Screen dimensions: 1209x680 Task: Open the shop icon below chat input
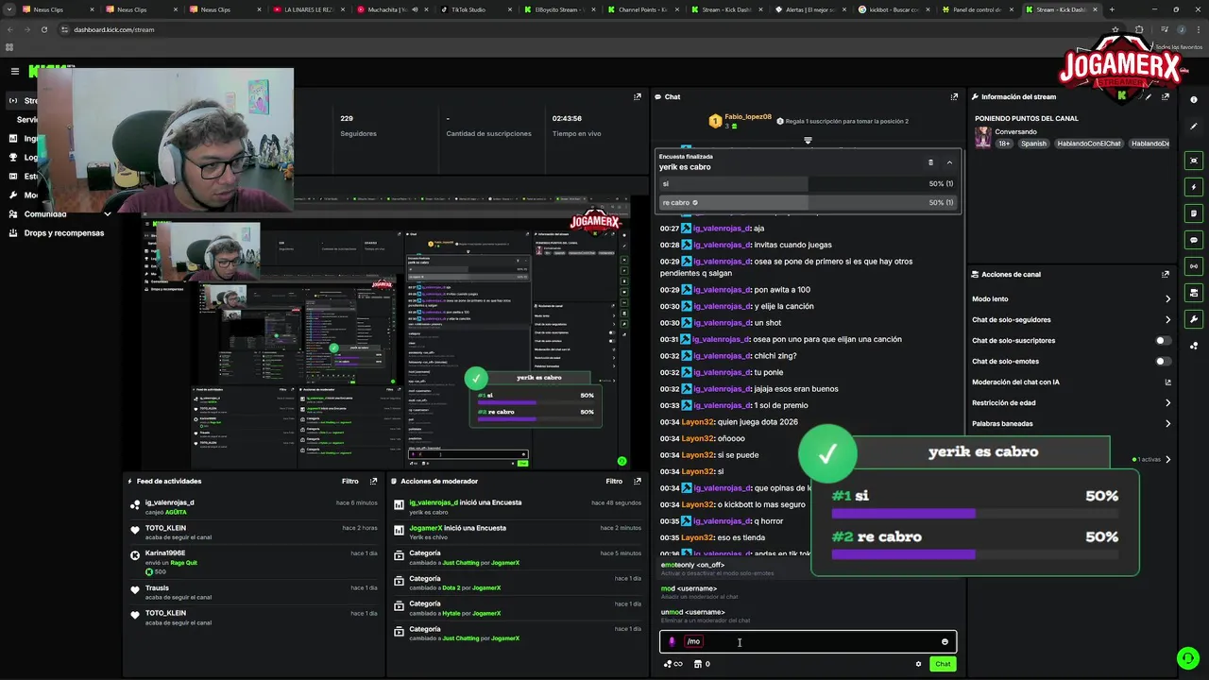point(698,664)
